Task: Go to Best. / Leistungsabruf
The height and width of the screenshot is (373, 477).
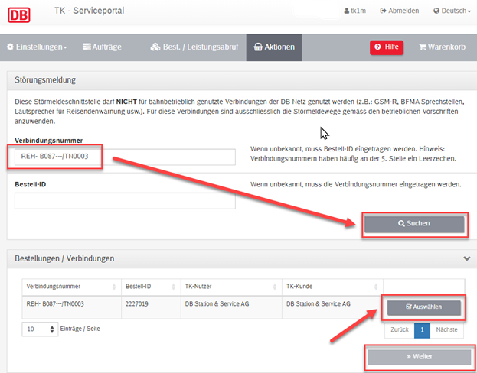Action: click(193, 47)
